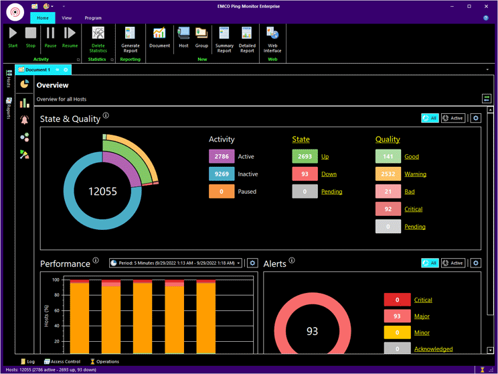Set the Alerts panel filter to Active
Screen dimensions: 498x374
[453, 263]
